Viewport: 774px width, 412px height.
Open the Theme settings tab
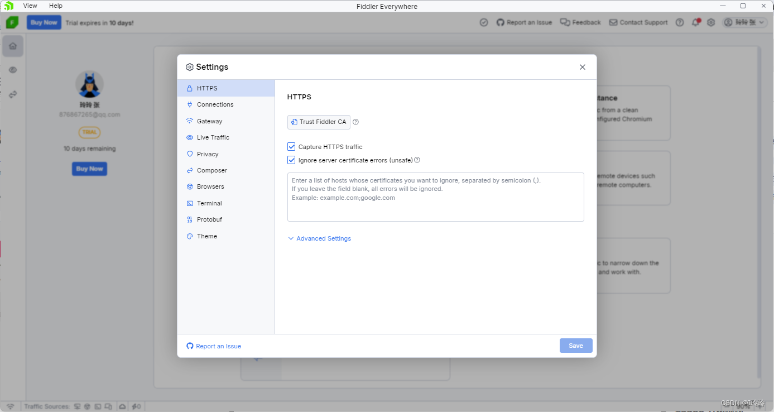point(226,236)
